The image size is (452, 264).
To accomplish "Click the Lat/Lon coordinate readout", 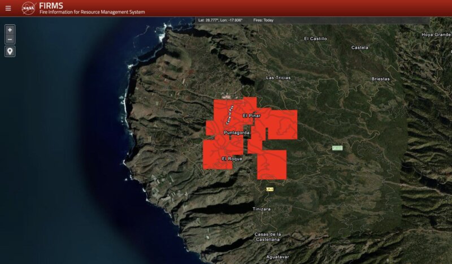I will (220, 20).
